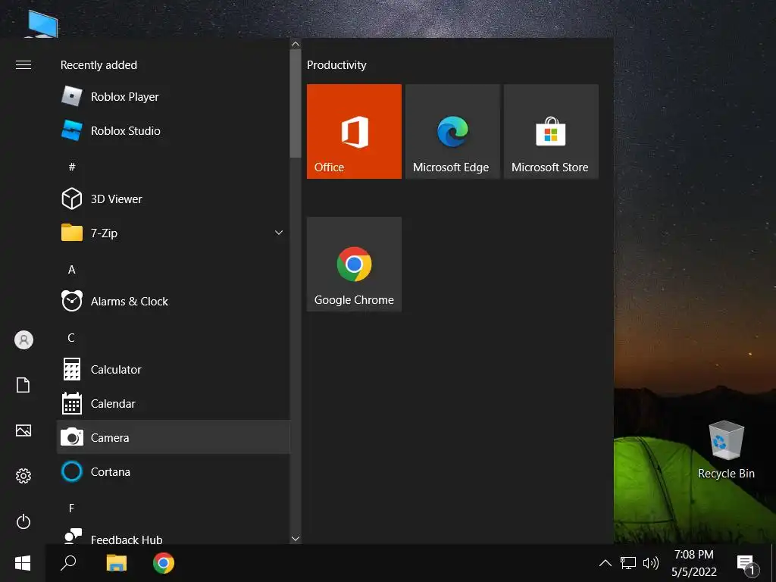
Task: Open the Microsoft Edge tile
Action: tap(452, 131)
